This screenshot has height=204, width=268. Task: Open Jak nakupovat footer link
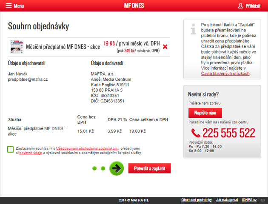(x=227, y=200)
